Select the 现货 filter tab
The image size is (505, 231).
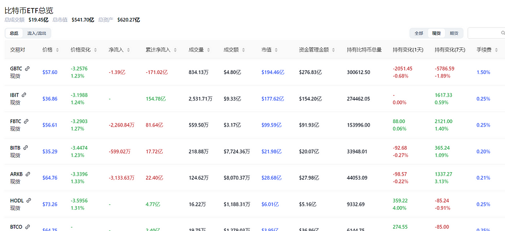coord(436,33)
